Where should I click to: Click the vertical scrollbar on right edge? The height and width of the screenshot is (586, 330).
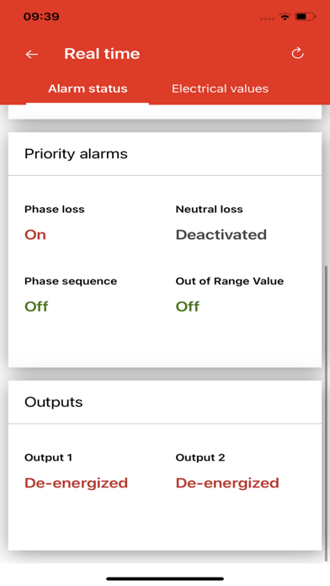327,413
